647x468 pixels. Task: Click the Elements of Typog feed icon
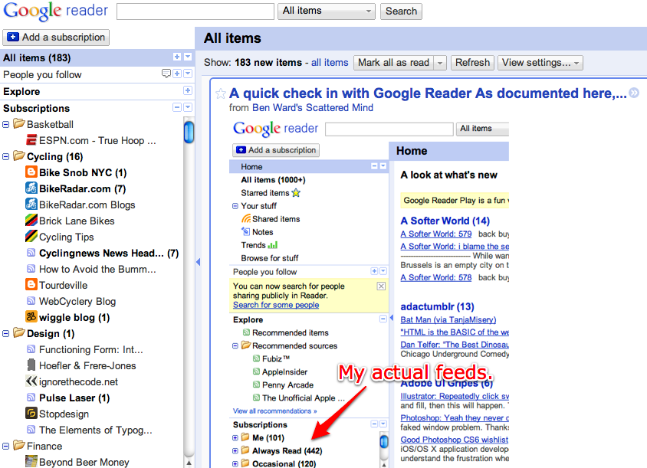pos(31,429)
